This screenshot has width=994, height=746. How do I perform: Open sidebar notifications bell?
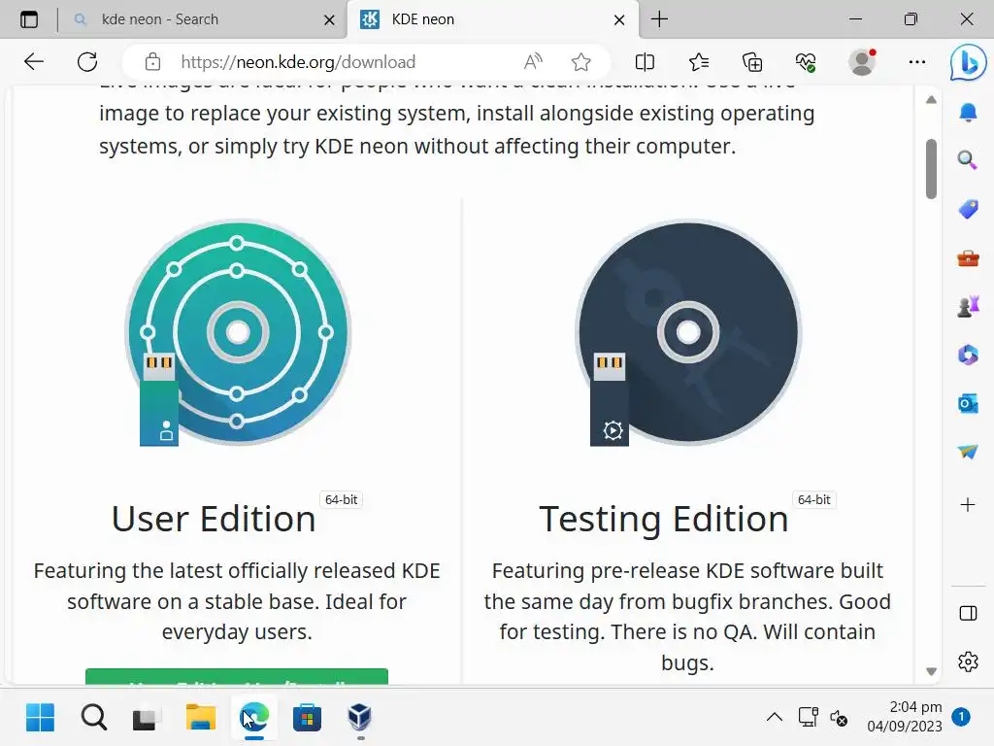click(x=968, y=113)
